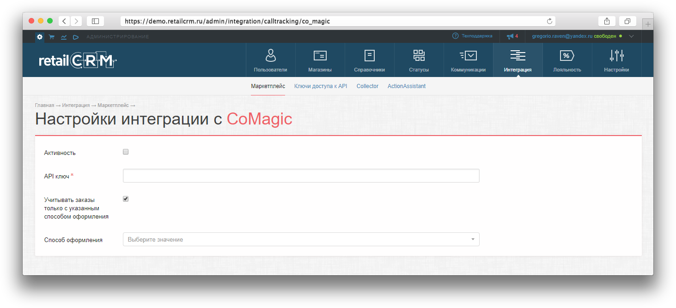The image size is (676, 308).
Task: Open the marketing arrow icon in top bar
Action: click(76, 37)
